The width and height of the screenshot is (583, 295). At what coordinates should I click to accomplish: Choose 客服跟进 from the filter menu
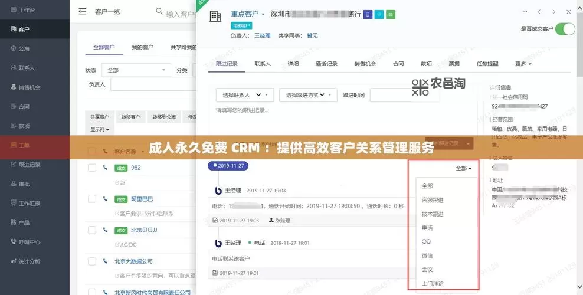tap(433, 200)
